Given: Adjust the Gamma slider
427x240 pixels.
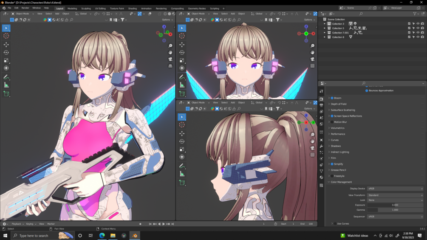Looking at the screenshot, I should [395, 210].
